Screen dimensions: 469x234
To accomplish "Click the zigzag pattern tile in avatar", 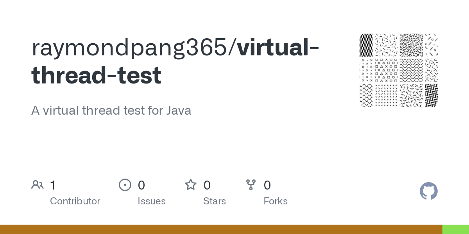I will (431, 95).
